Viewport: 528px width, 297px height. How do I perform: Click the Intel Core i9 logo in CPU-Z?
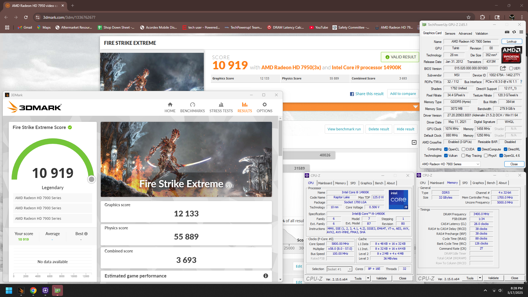pyautogui.click(x=398, y=199)
